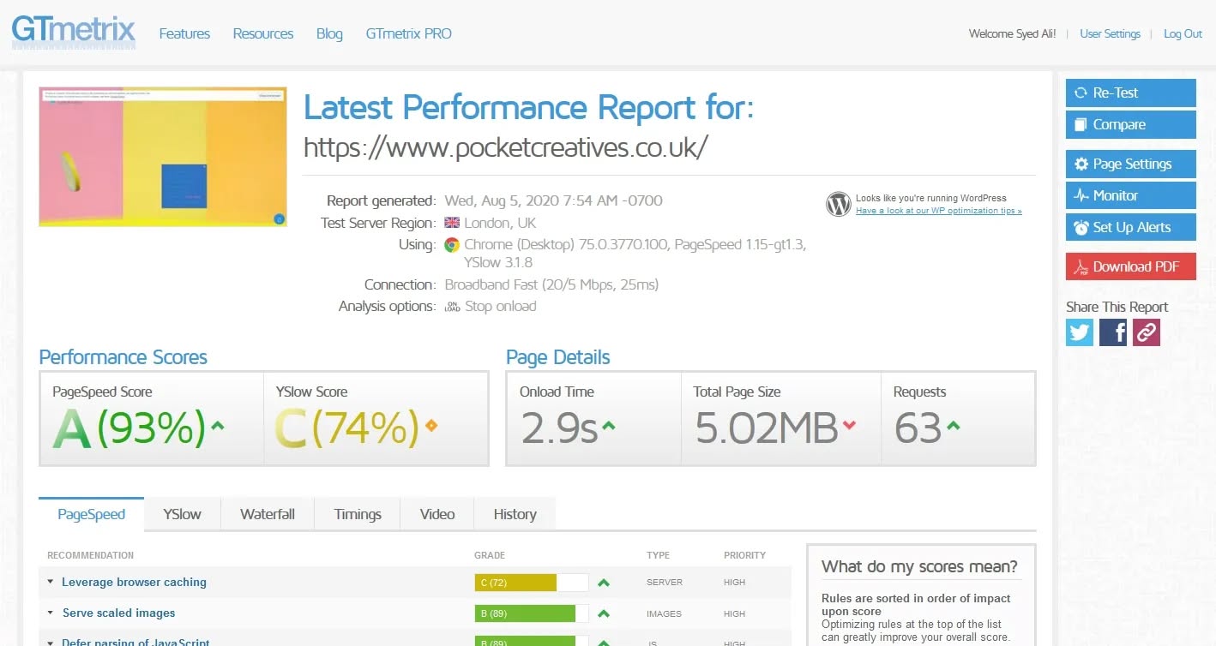Click the WordPress logo icon
The width and height of the screenshot is (1216, 646).
(838, 204)
